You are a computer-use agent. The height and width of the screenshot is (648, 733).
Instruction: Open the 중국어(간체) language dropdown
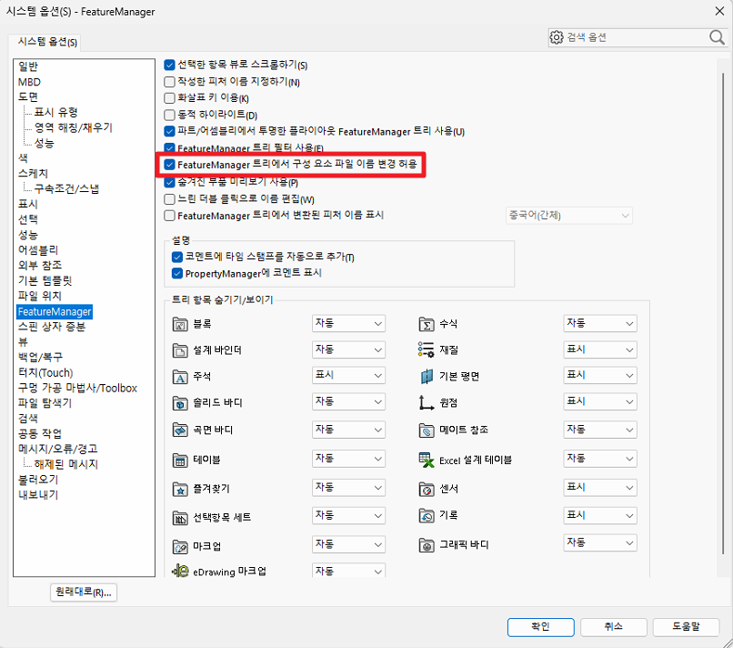click(x=569, y=216)
